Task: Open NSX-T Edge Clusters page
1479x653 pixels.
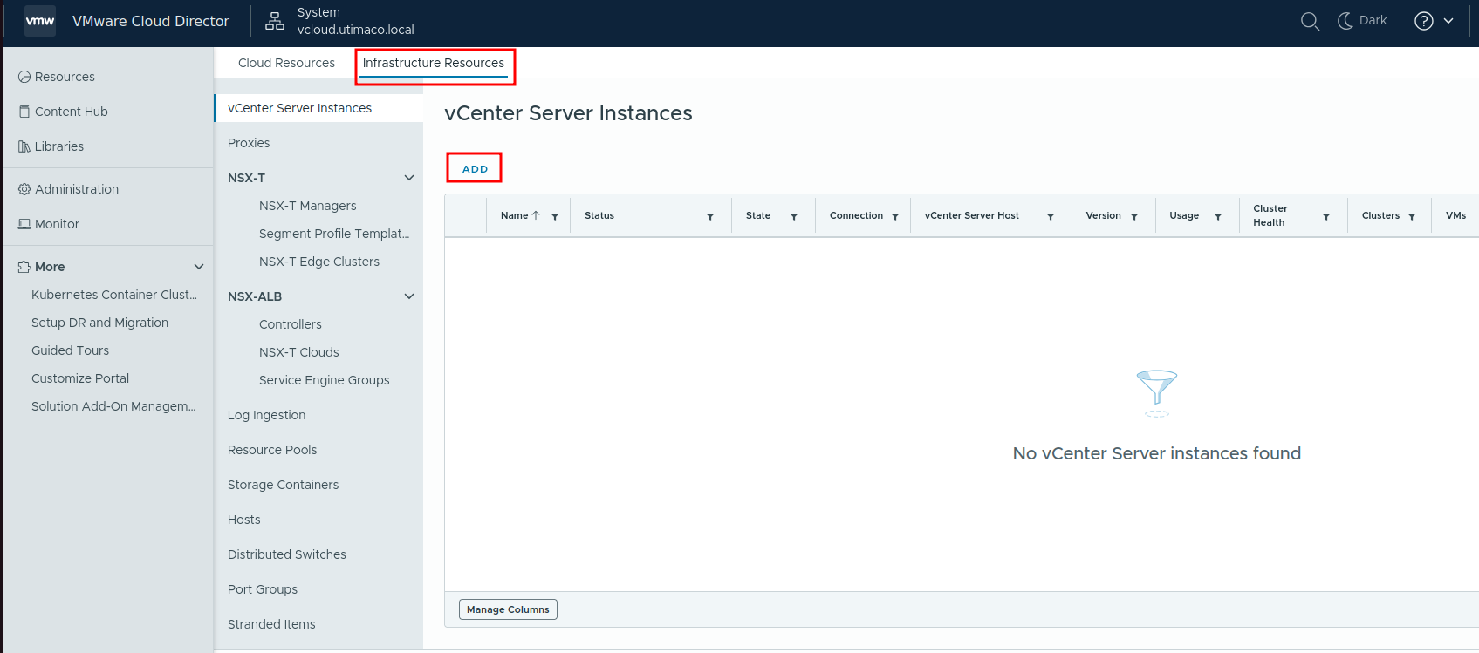Action: [x=319, y=262]
